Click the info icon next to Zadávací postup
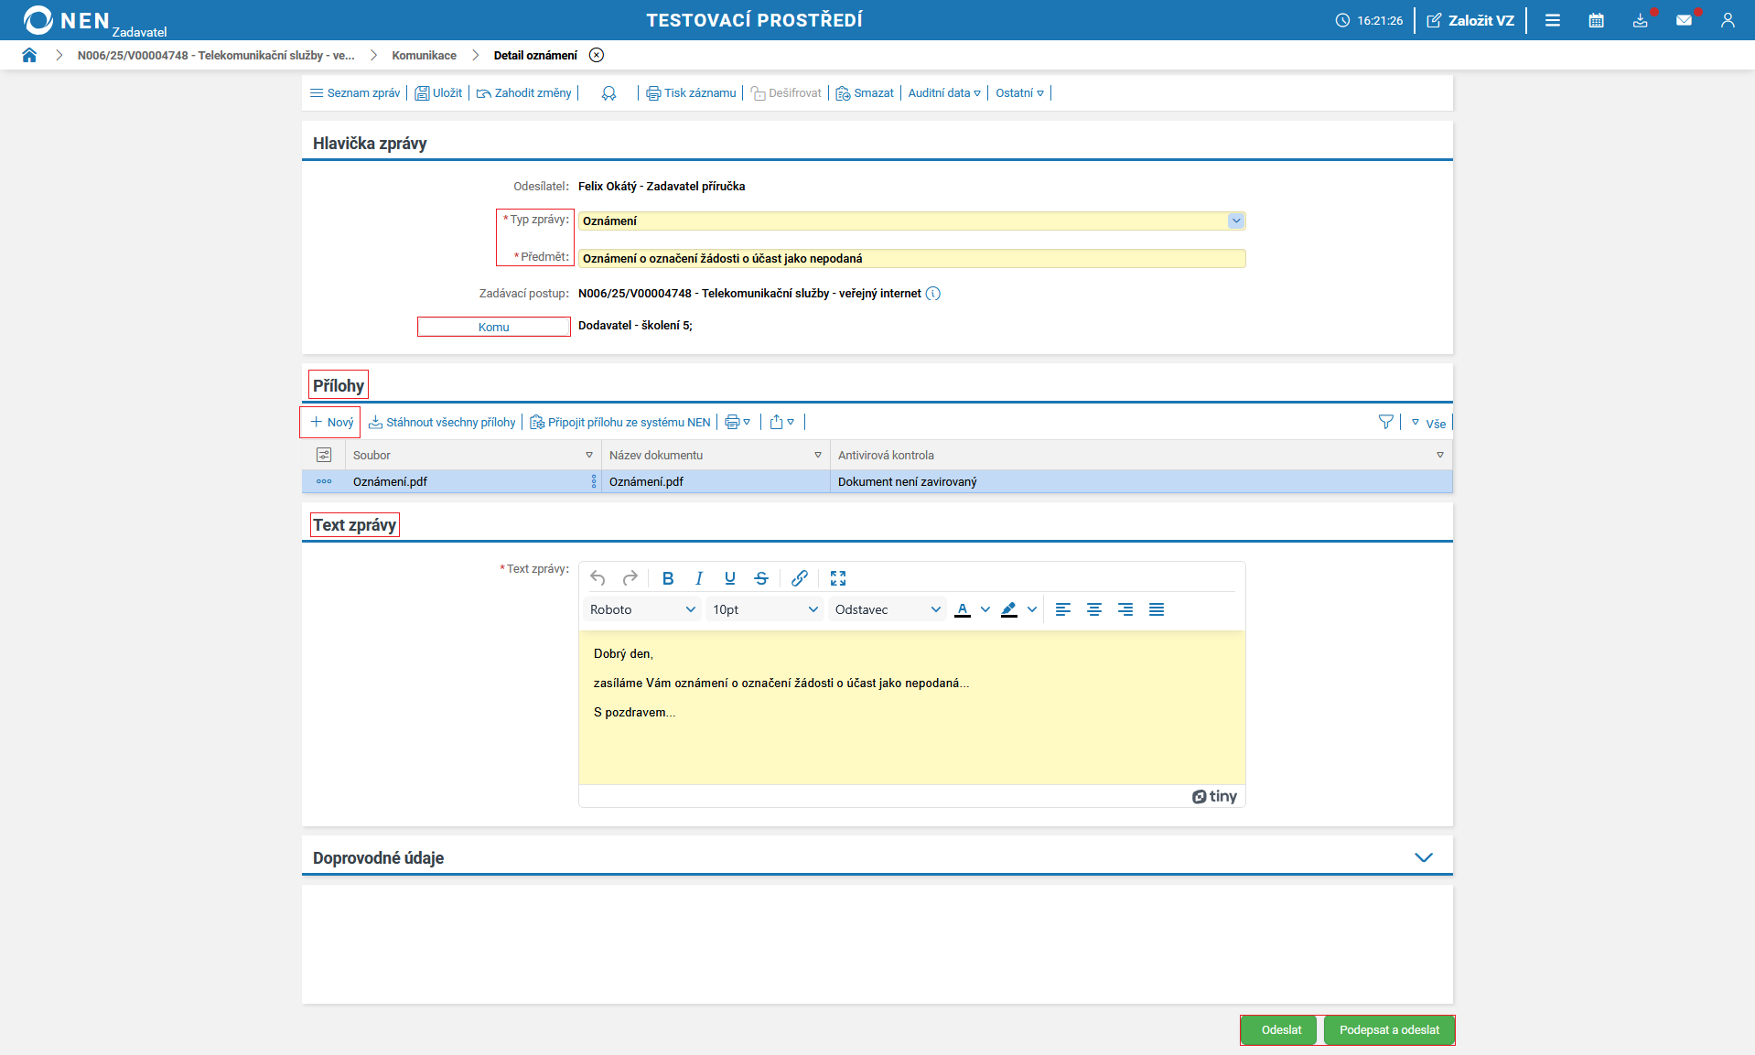This screenshot has width=1755, height=1055. click(x=932, y=294)
